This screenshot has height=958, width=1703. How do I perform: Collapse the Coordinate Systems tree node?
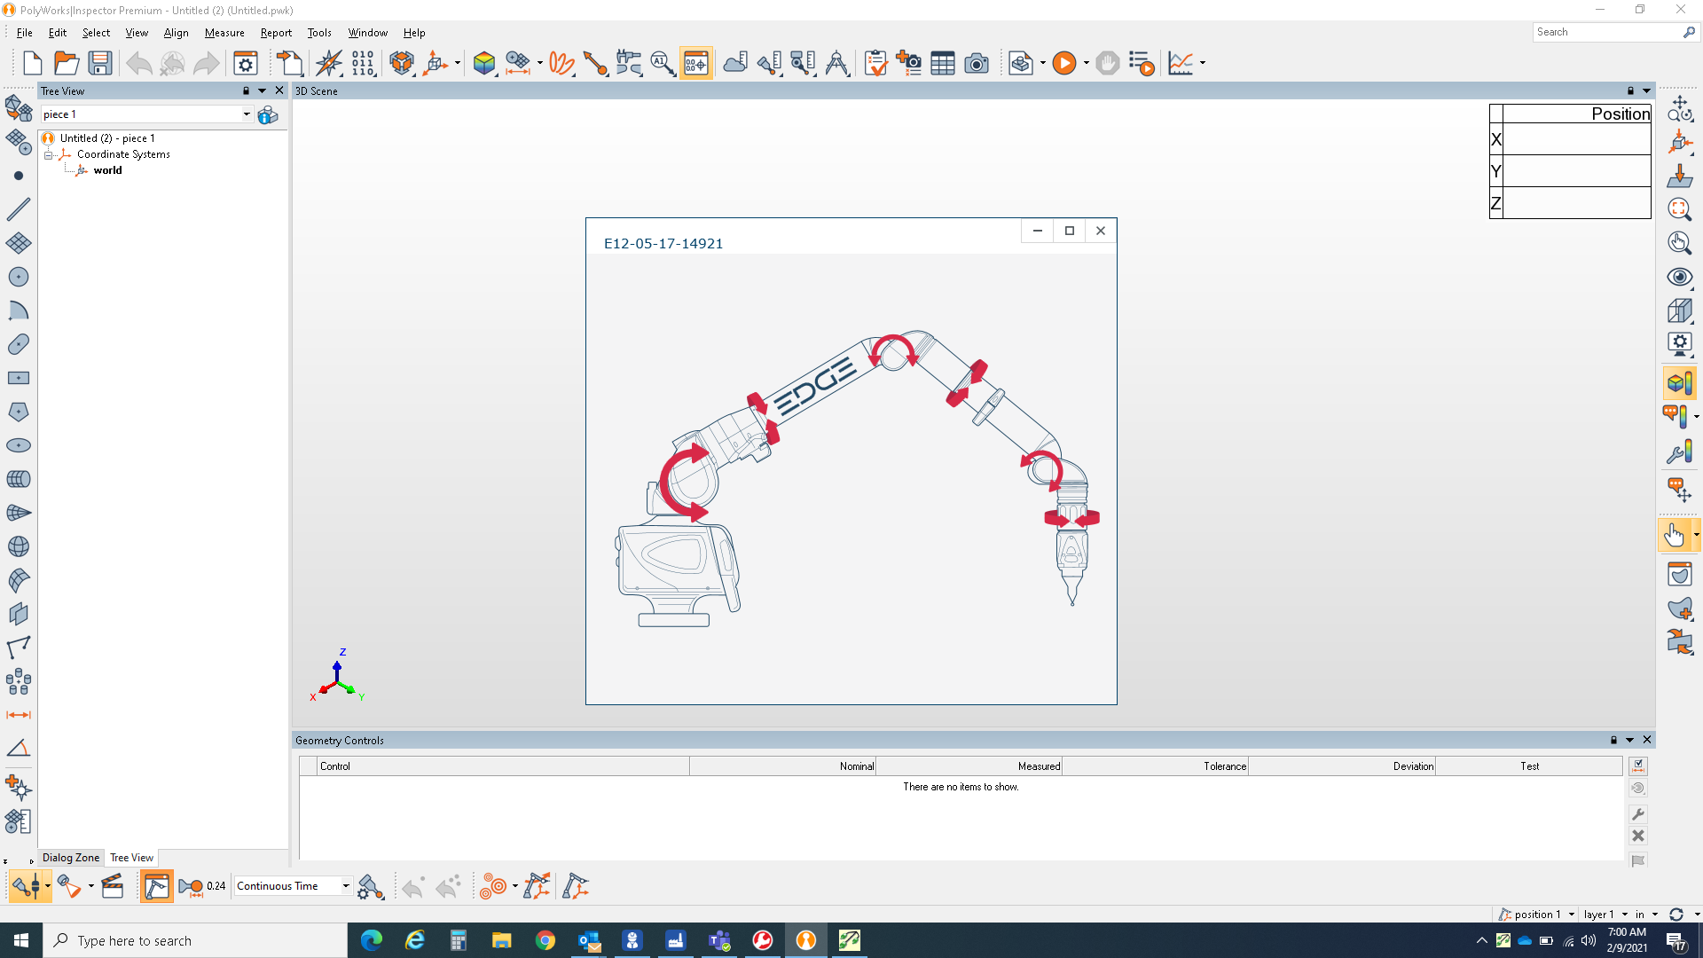[49, 154]
